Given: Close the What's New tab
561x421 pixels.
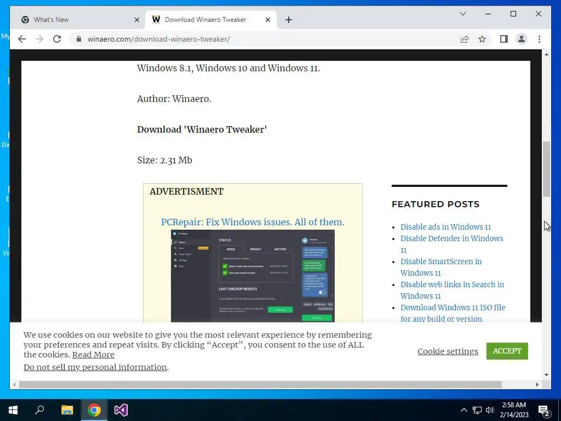Looking at the screenshot, I should coord(136,20).
